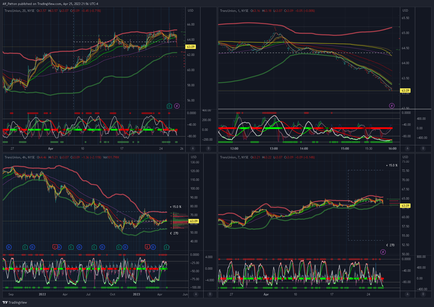
Task: Toggle the A scale button on 20-minute chart
Action: [193, 148]
